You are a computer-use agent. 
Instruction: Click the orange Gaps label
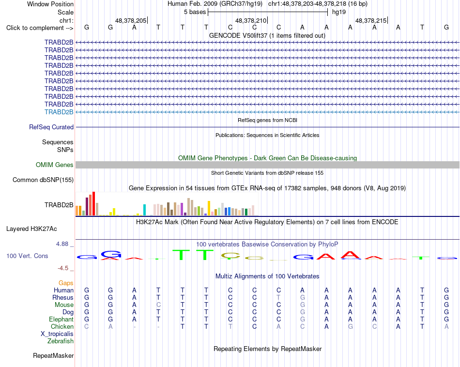pos(66,283)
